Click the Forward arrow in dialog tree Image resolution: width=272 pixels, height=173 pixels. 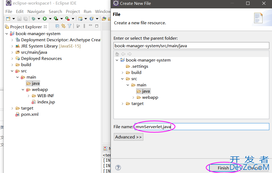pos(129,54)
